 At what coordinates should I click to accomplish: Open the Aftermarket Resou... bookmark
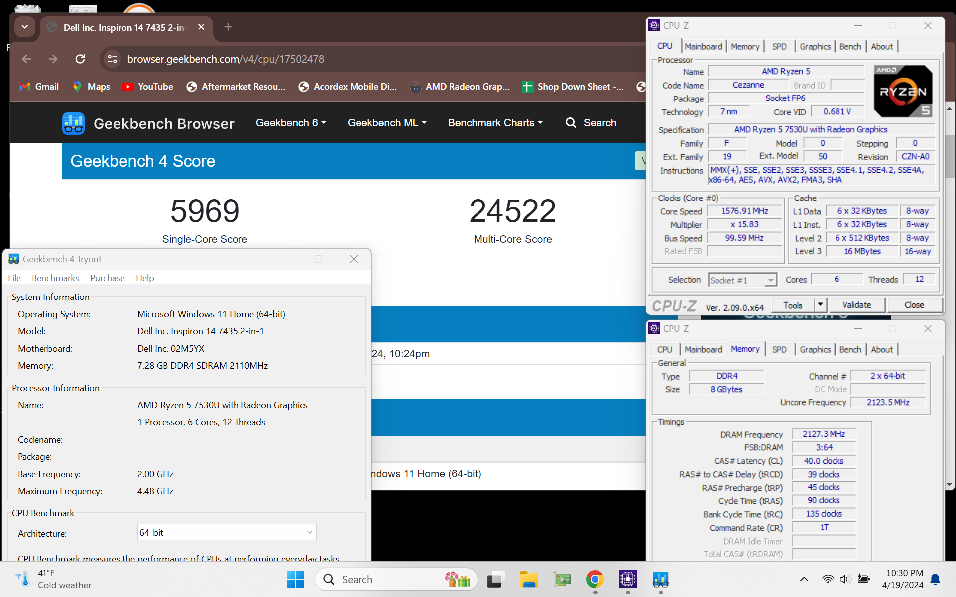[x=236, y=87]
